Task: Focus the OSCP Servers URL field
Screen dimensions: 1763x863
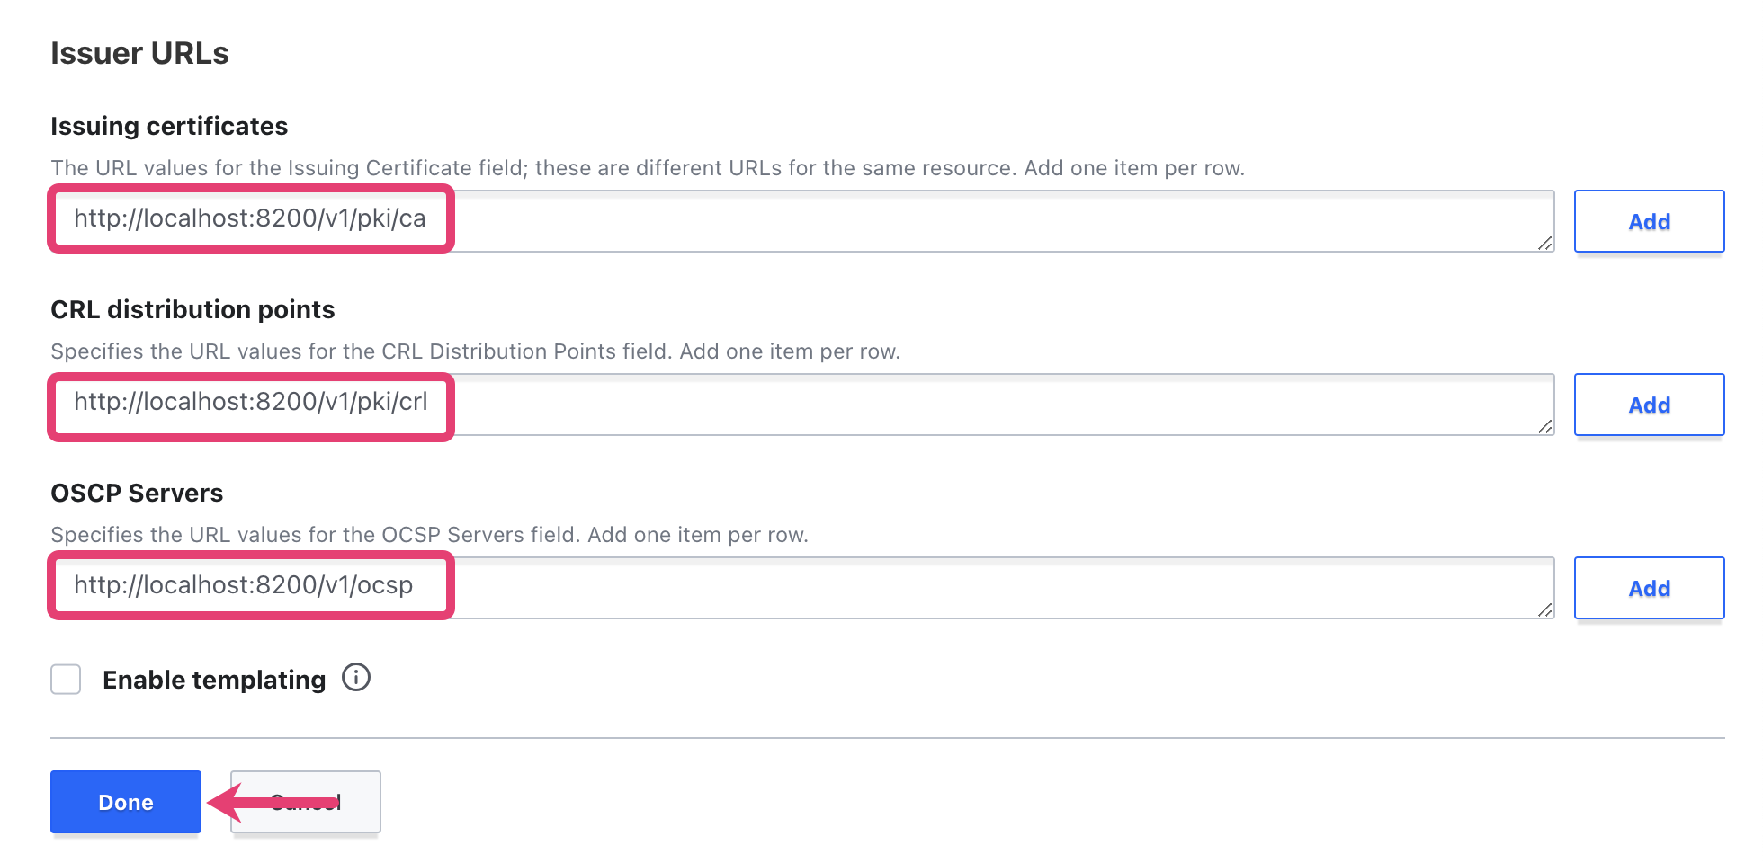Action: 802,588
